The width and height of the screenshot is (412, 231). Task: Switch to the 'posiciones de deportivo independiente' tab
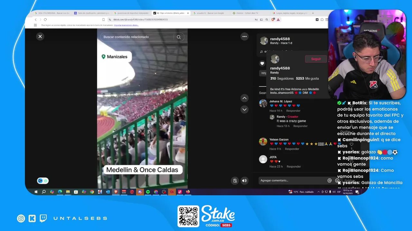[x=131, y=13]
